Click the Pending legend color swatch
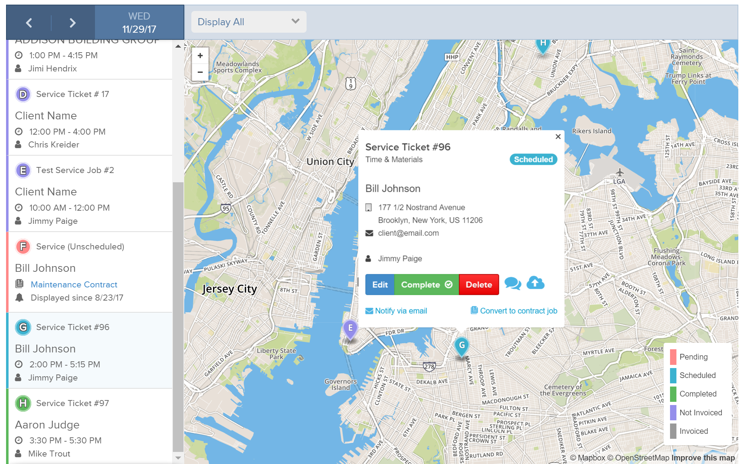 pos(673,357)
